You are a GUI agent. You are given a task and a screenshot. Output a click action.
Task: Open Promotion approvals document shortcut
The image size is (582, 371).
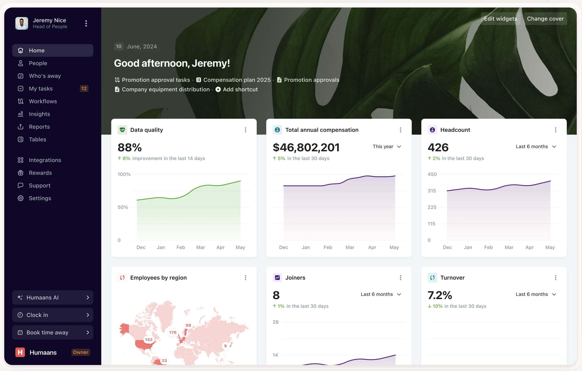(x=308, y=80)
